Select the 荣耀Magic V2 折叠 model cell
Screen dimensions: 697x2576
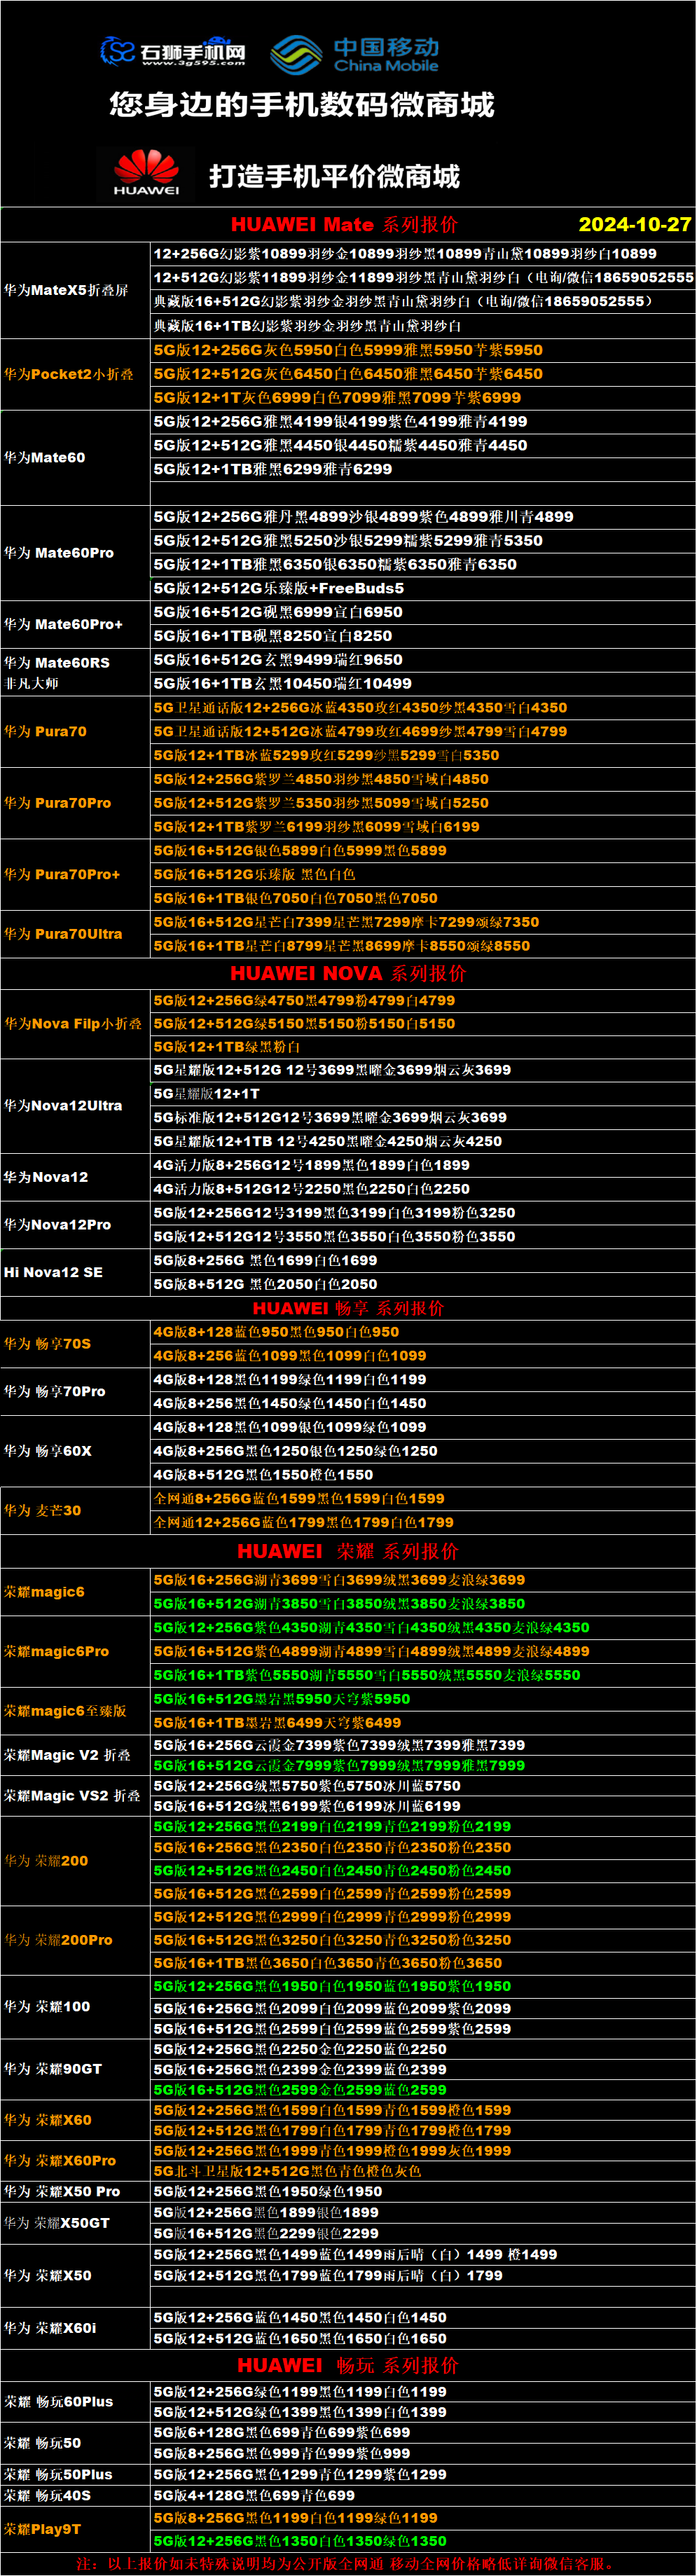(x=76, y=1755)
